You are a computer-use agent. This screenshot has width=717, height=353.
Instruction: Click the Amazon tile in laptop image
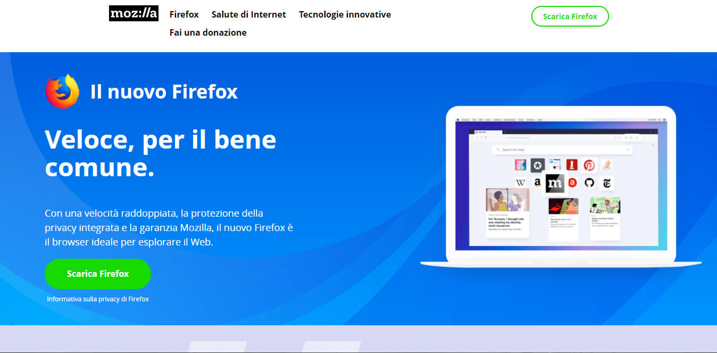[x=537, y=183]
